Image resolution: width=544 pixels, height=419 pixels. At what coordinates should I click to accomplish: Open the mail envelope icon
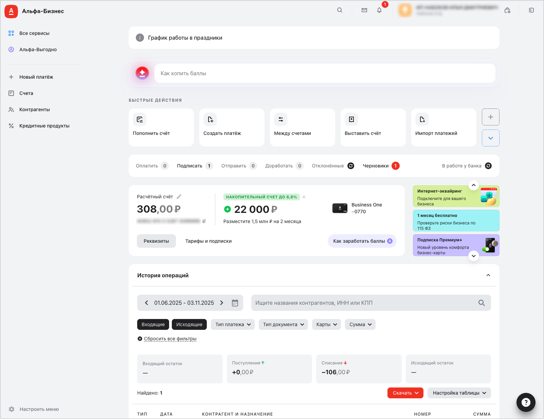364,10
